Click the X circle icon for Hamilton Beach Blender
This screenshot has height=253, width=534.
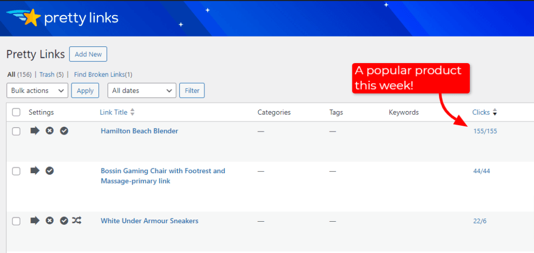50,131
